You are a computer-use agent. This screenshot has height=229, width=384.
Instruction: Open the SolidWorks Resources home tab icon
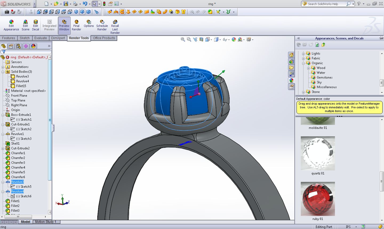click(x=291, y=55)
